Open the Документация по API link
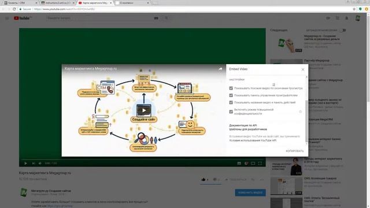370x208 pixels. 243,125
